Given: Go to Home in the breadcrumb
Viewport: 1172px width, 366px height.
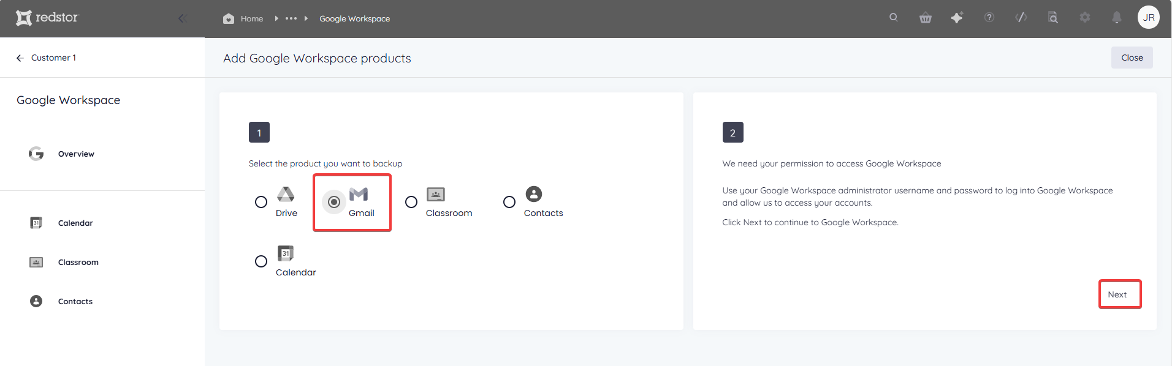Looking at the screenshot, I should click(243, 18).
